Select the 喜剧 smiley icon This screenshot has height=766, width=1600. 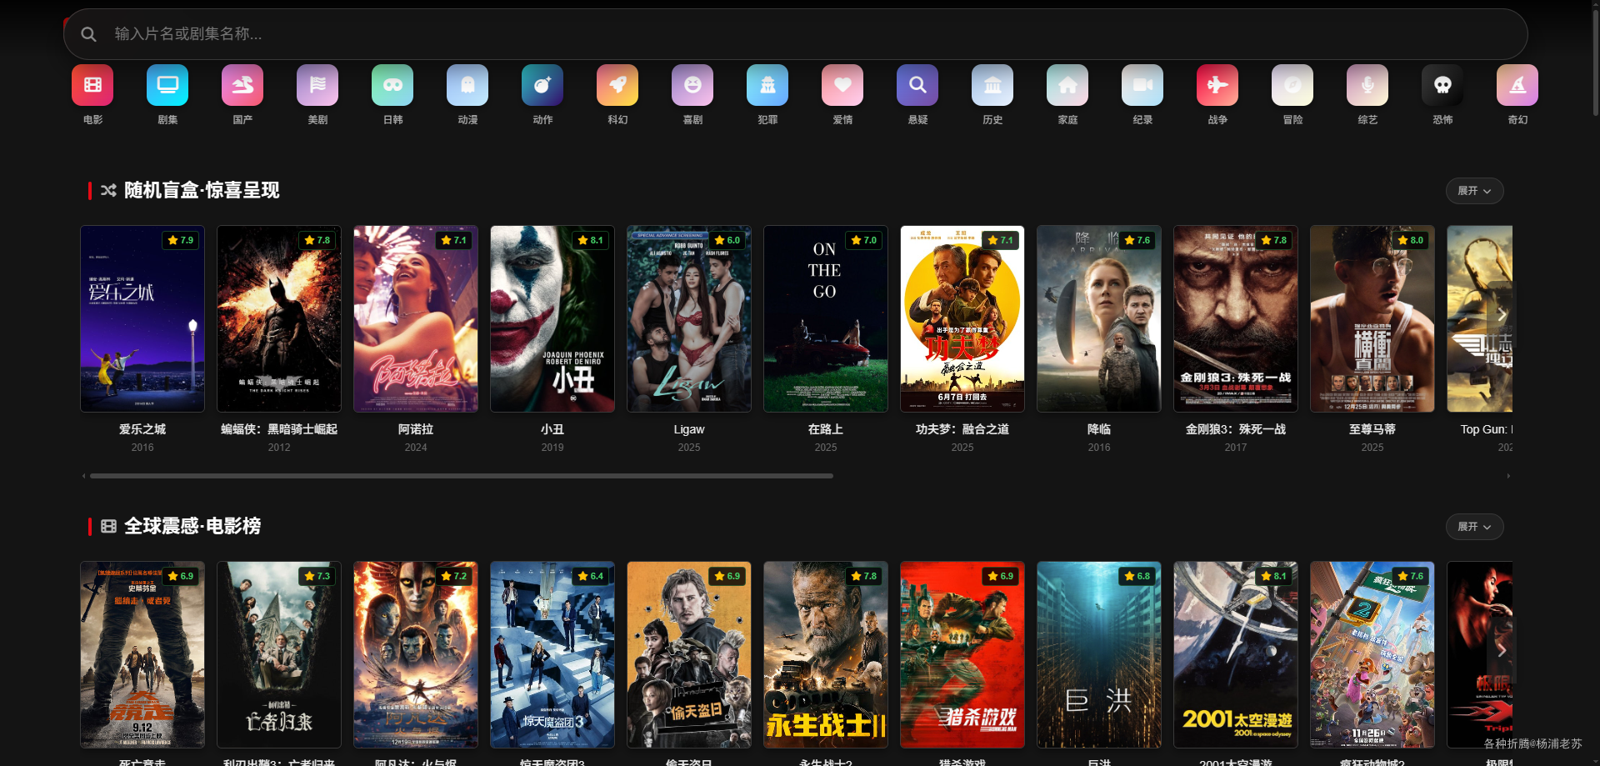coord(692,85)
